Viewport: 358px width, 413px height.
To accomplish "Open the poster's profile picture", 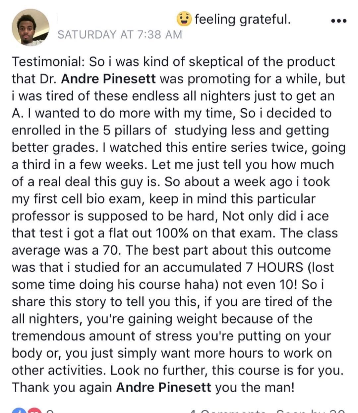I will [x=30, y=27].
